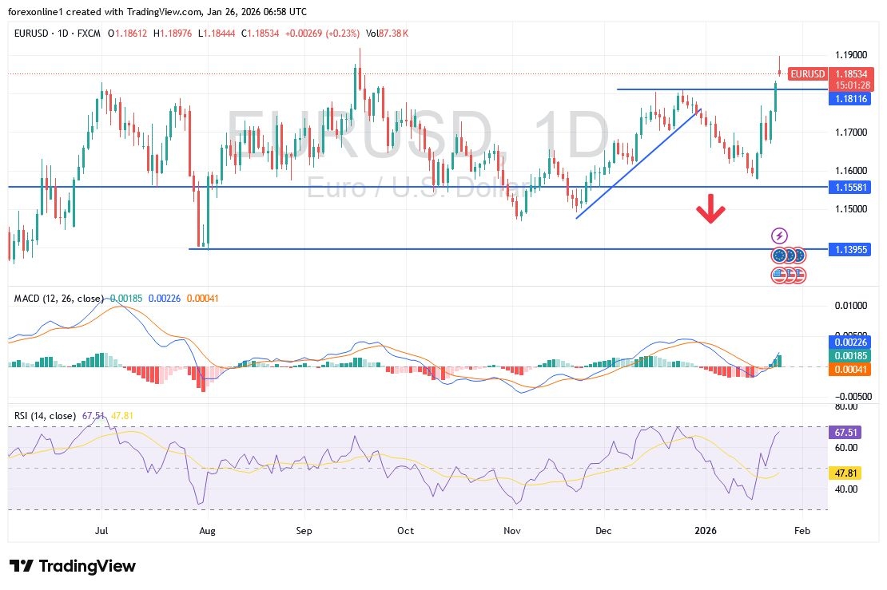Click the TradingView wordmark text at the bottom
The image size is (887, 590).
[x=88, y=566]
